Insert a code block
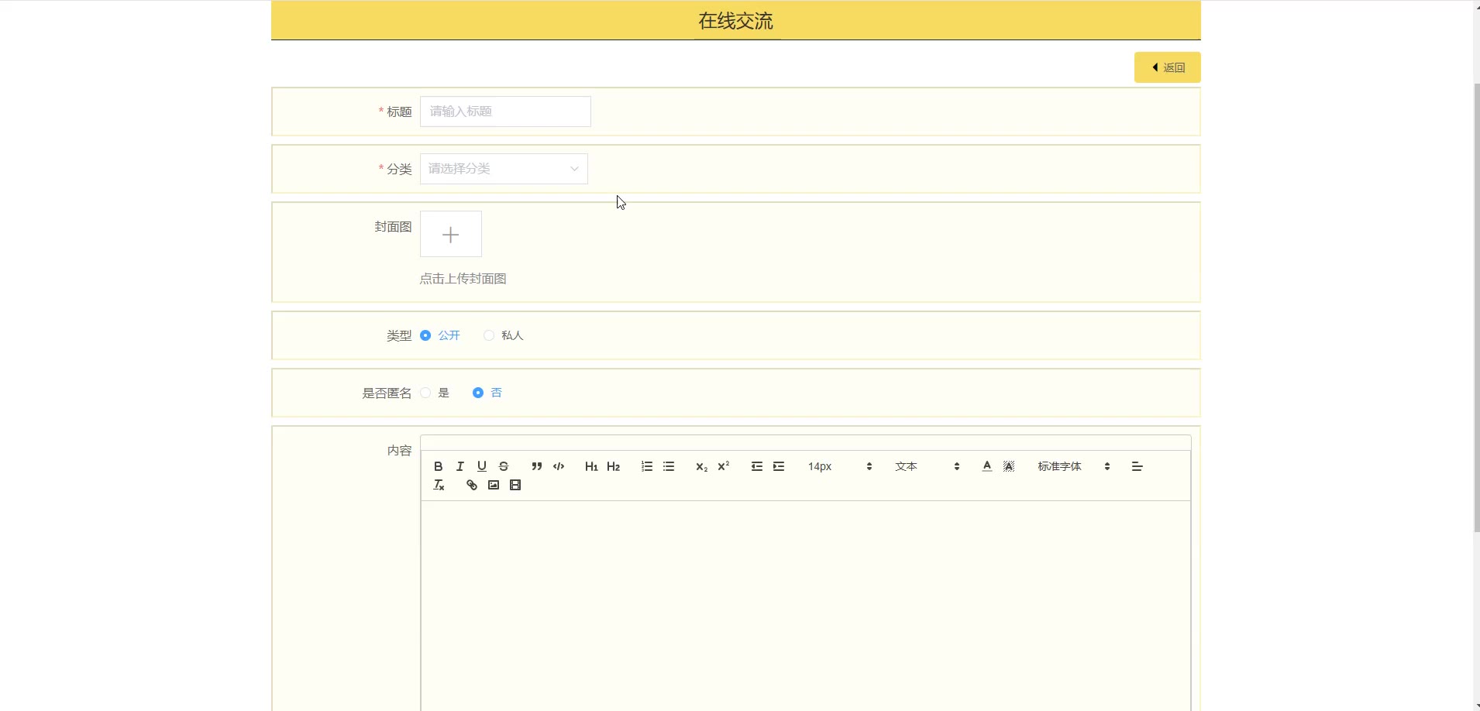Image resolution: width=1480 pixels, height=711 pixels. pyautogui.click(x=559, y=466)
